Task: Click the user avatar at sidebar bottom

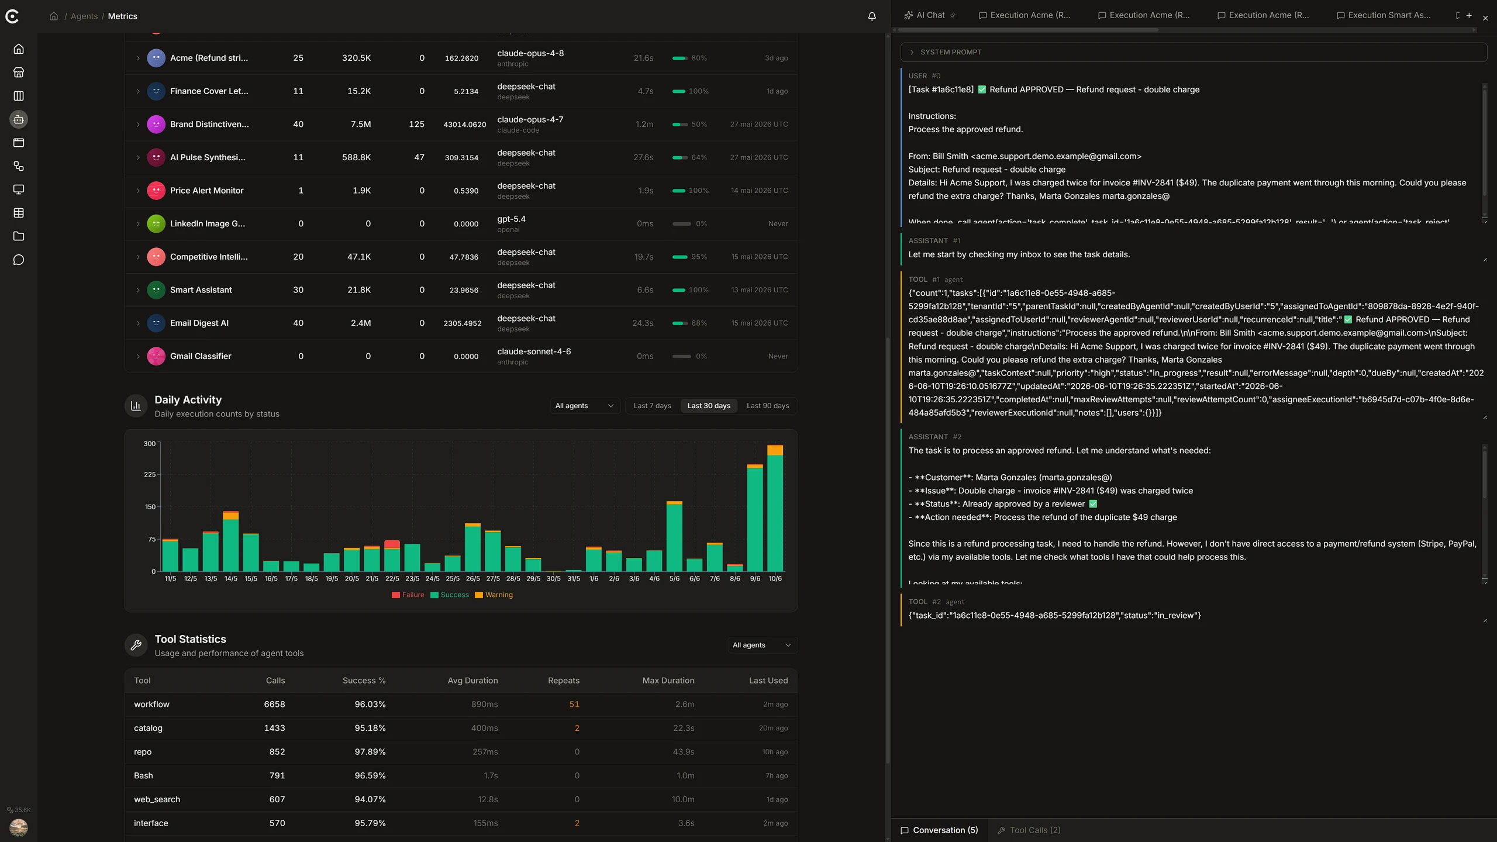Action: click(x=19, y=827)
